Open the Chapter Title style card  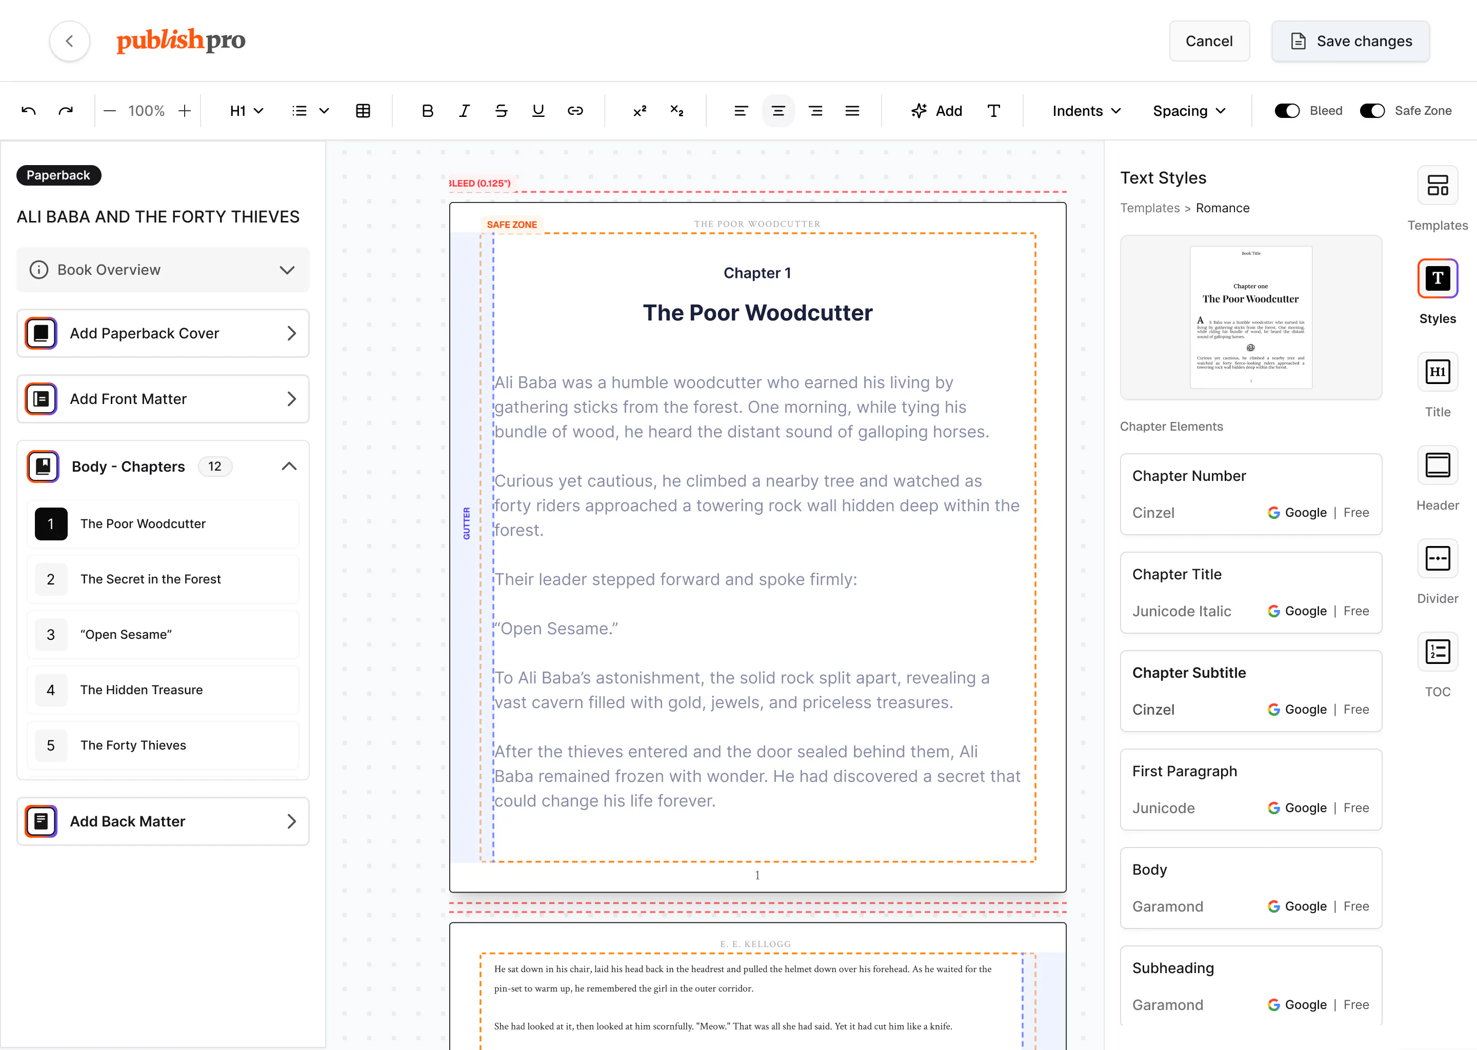coord(1251,592)
